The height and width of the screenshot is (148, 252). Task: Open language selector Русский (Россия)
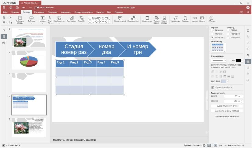(x=193, y=146)
